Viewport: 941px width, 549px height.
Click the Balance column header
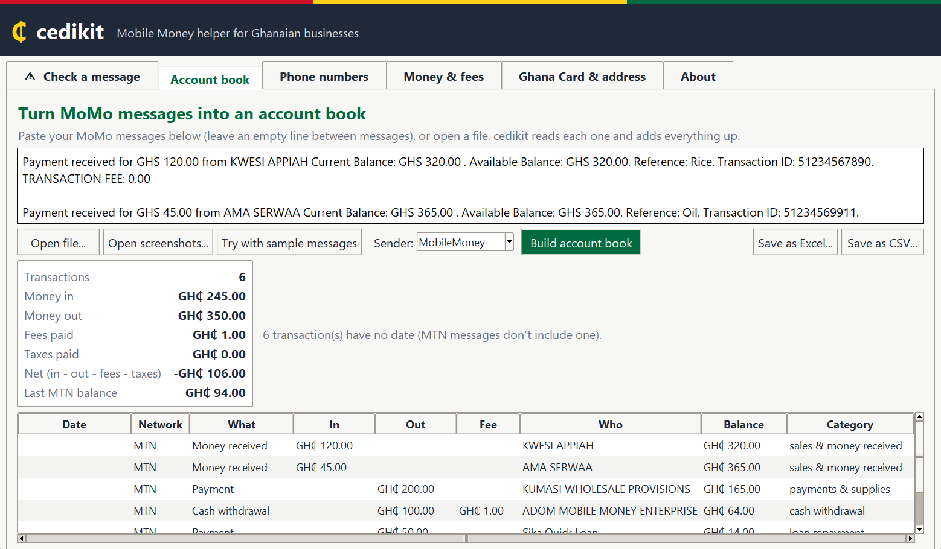click(744, 424)
